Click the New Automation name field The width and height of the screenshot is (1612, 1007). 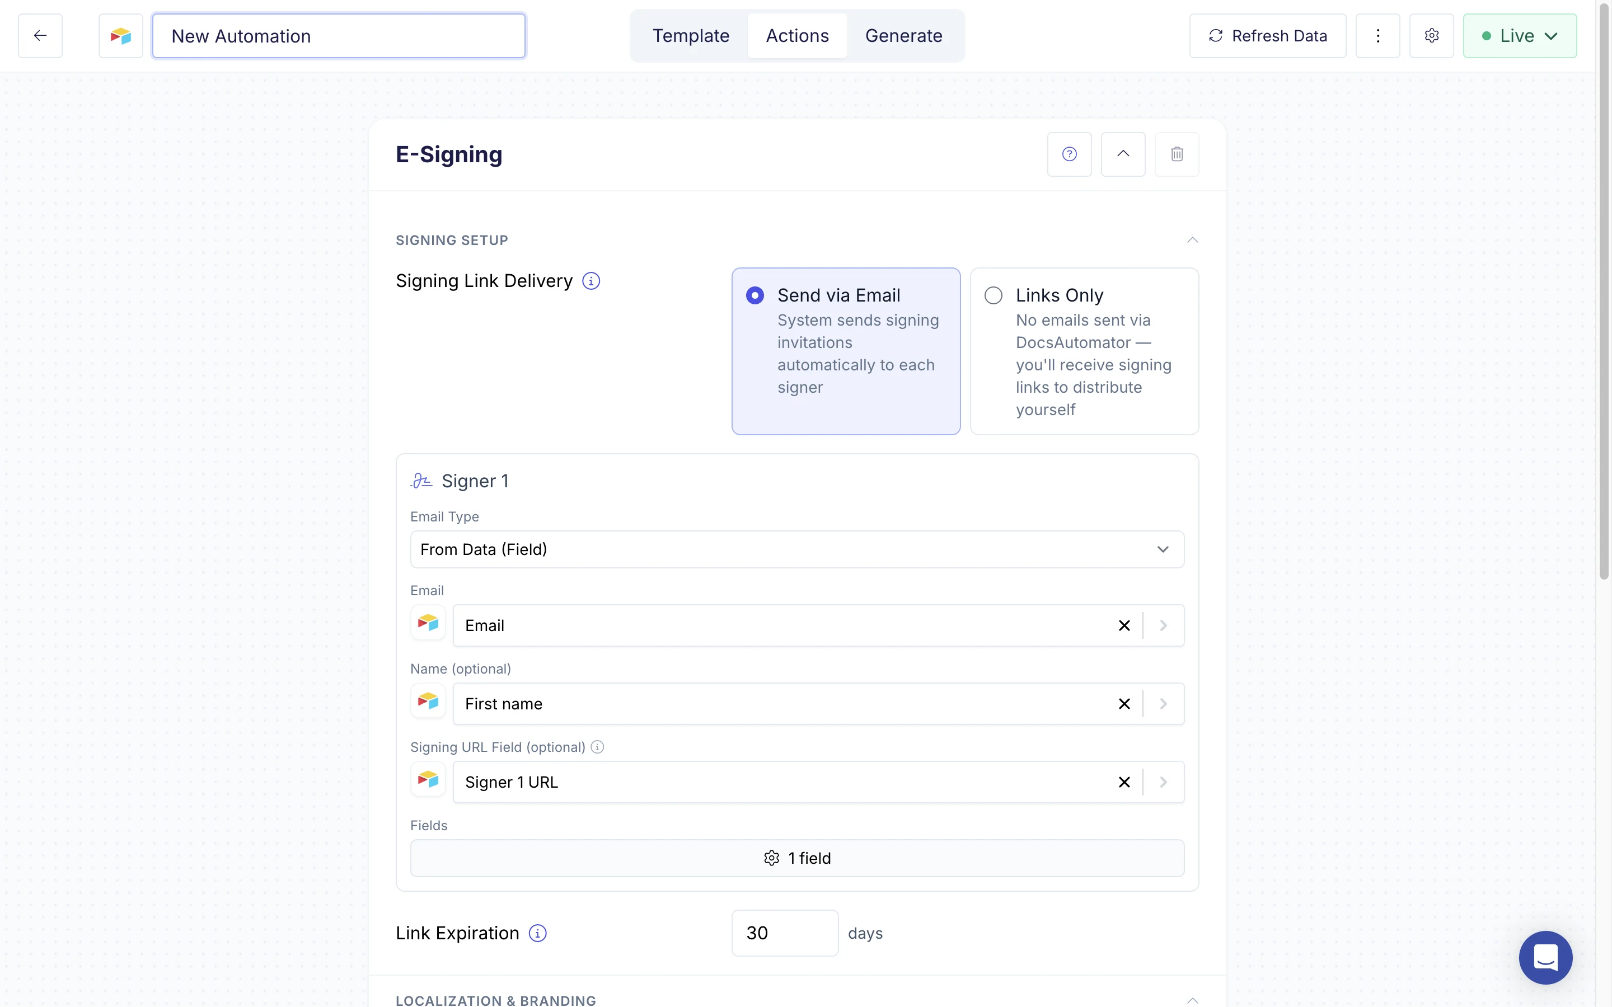(x=339, y=36)
